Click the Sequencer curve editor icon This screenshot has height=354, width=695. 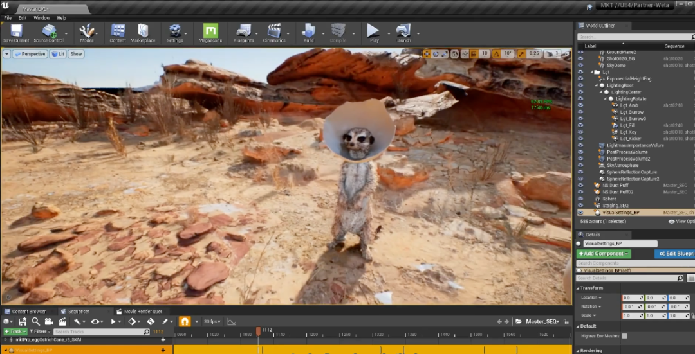tap(232, 321)
